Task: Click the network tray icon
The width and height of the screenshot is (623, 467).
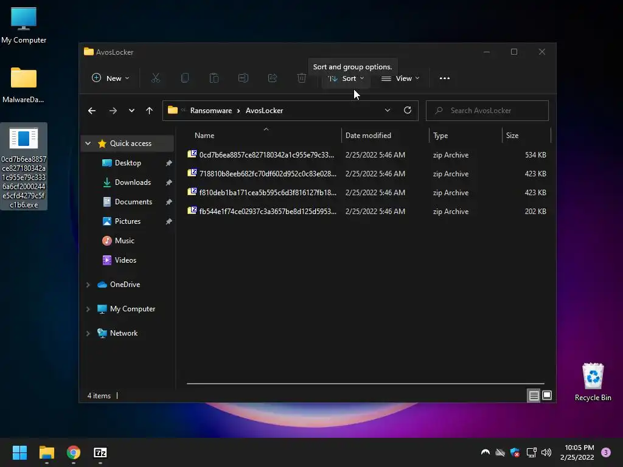Action: coord(531,452)
